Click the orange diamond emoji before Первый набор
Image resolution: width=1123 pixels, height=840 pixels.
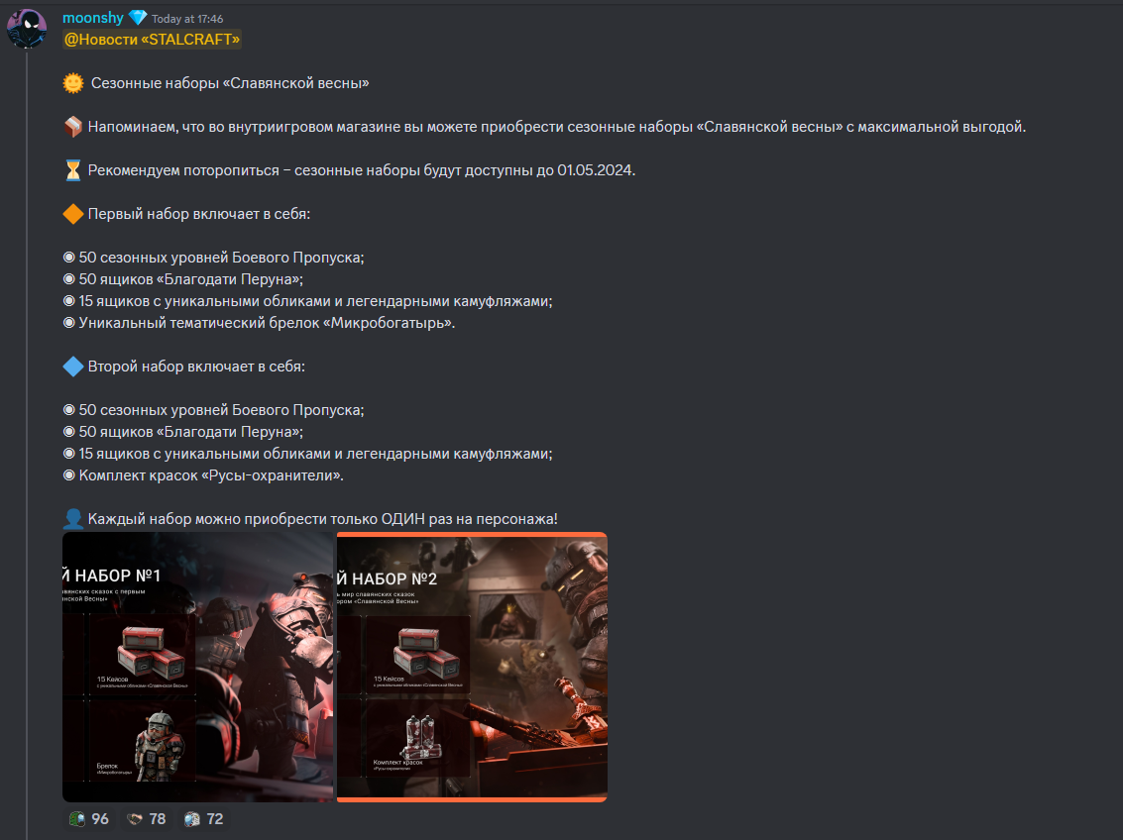coord(73,214)
